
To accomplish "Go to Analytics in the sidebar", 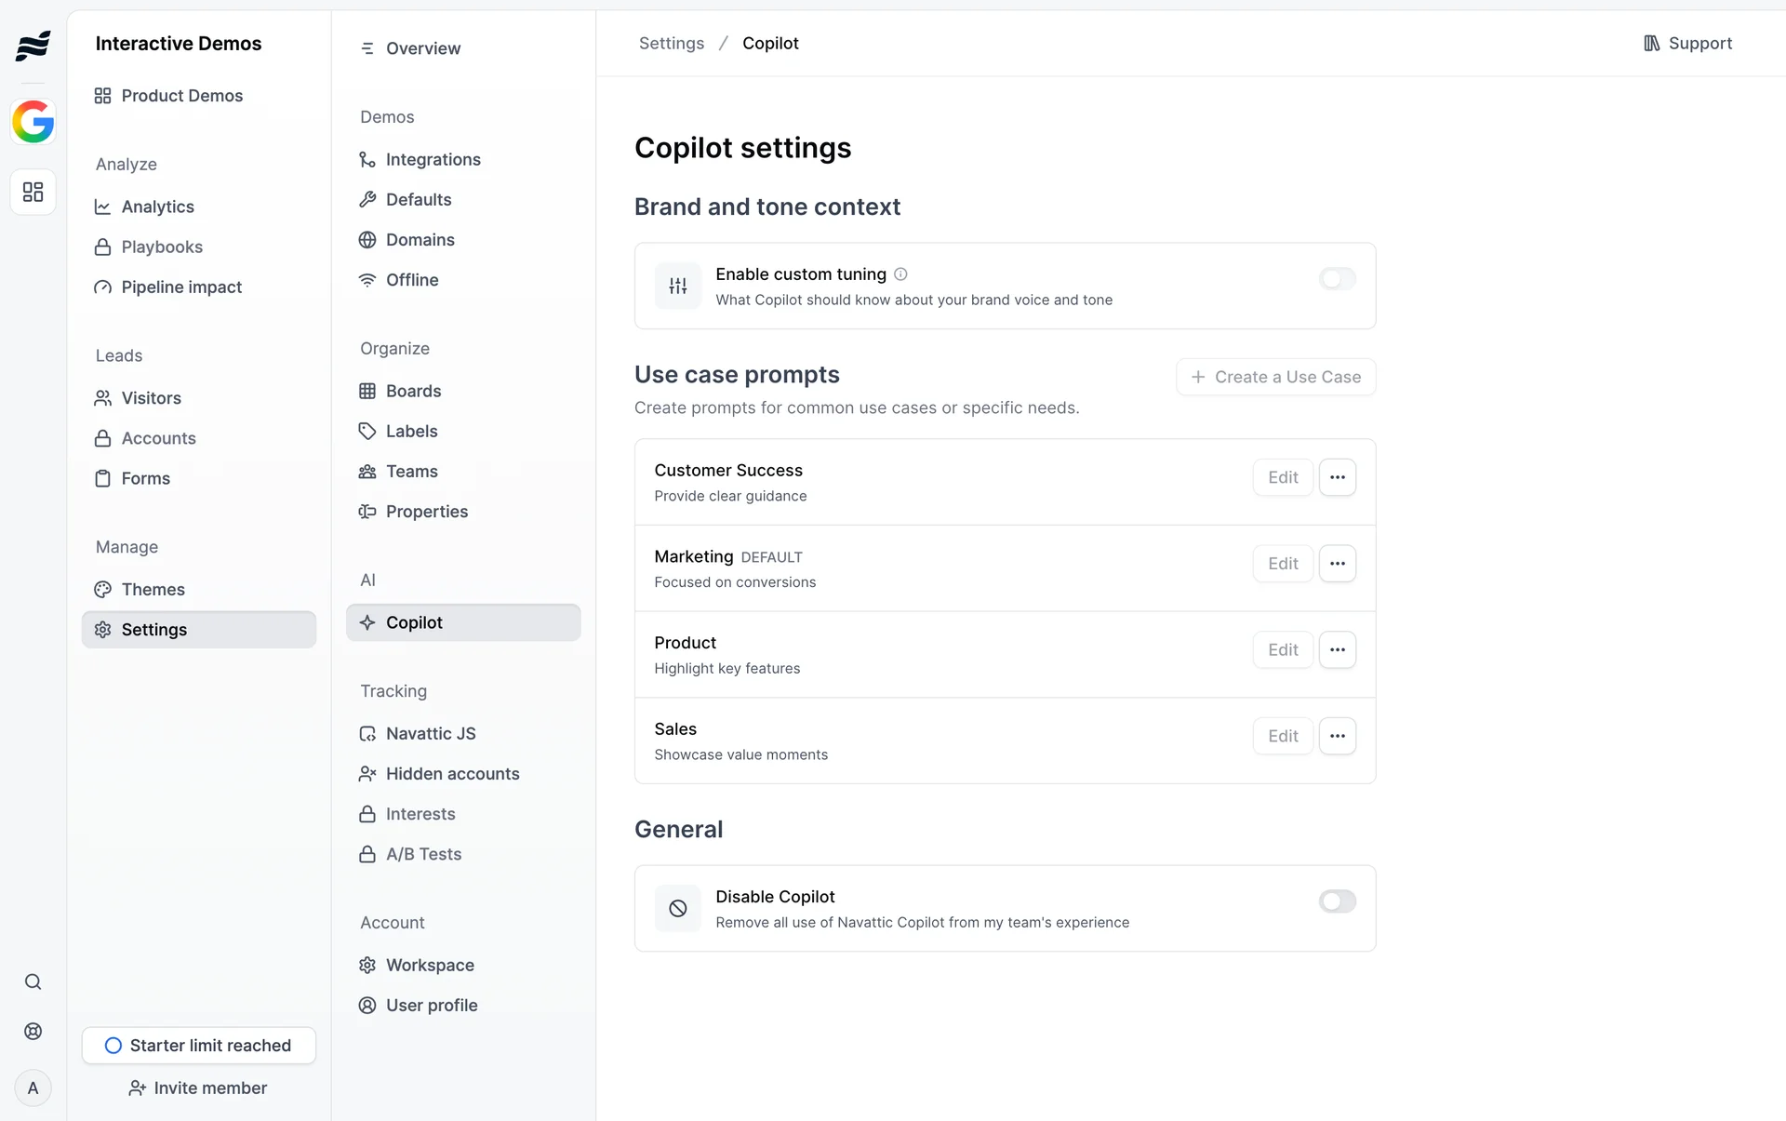I will tap(157, 207).
